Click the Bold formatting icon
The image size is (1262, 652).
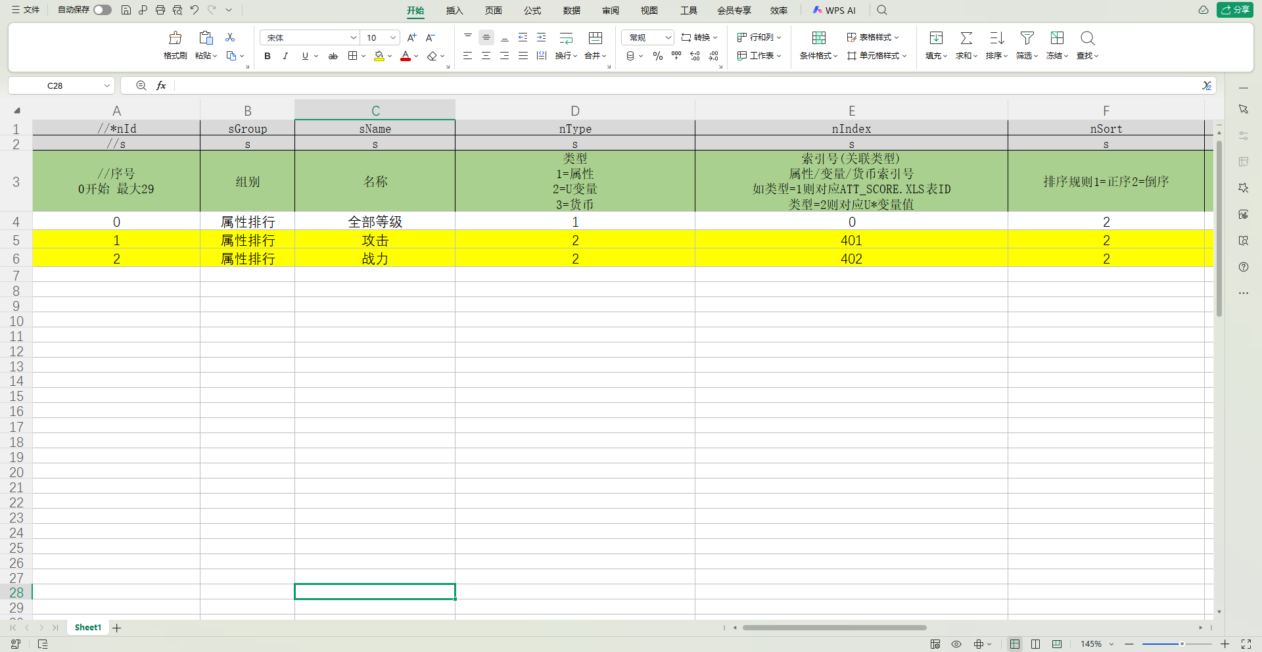268,56
